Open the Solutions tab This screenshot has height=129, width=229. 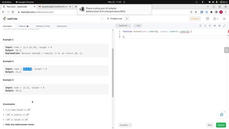click(43, 26)
